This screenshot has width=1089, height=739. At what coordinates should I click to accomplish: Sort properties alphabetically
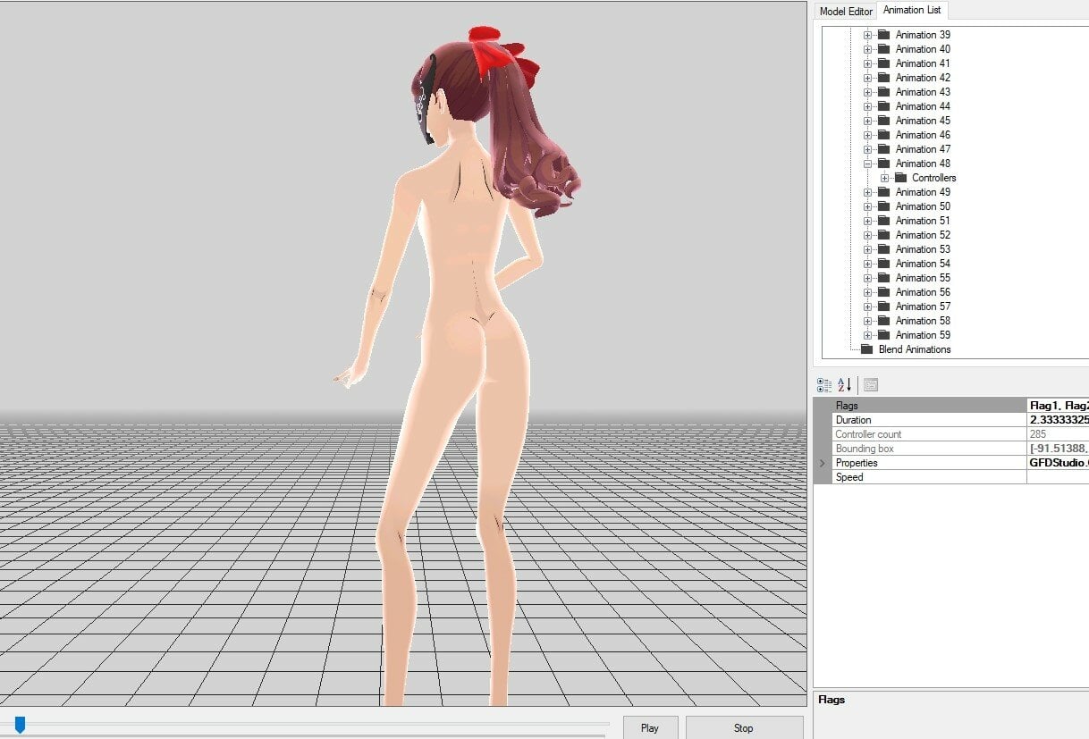(845, 385)
